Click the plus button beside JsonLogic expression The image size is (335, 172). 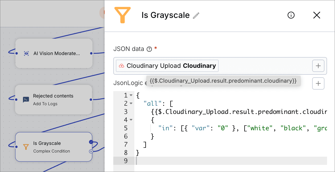[318, 83]
